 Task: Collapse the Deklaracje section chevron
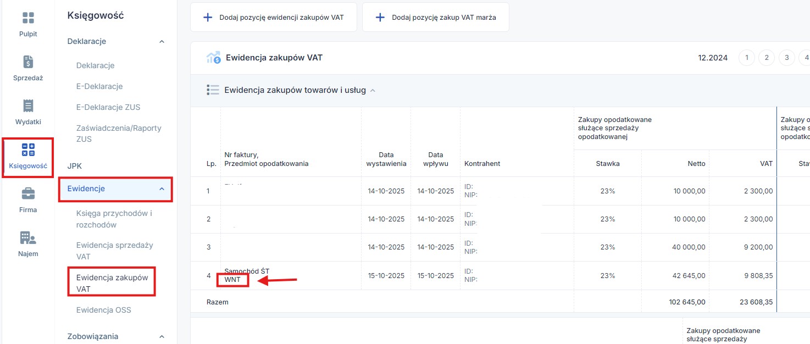[x=162, y=42]
